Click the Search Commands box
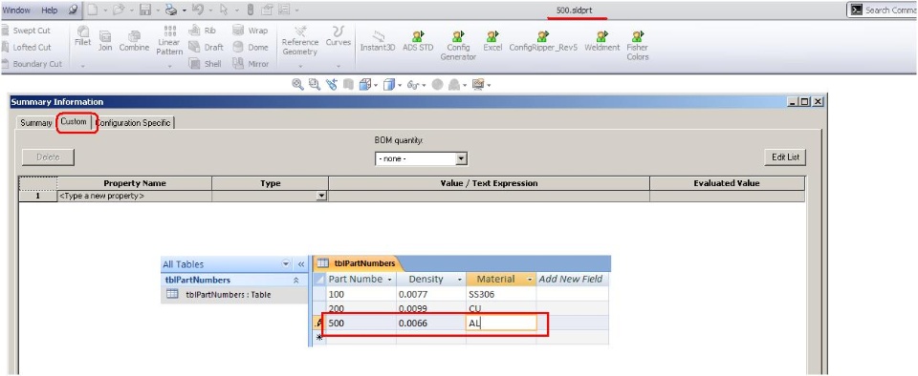This screenshot has width=918, height=376. pos(883,10)
